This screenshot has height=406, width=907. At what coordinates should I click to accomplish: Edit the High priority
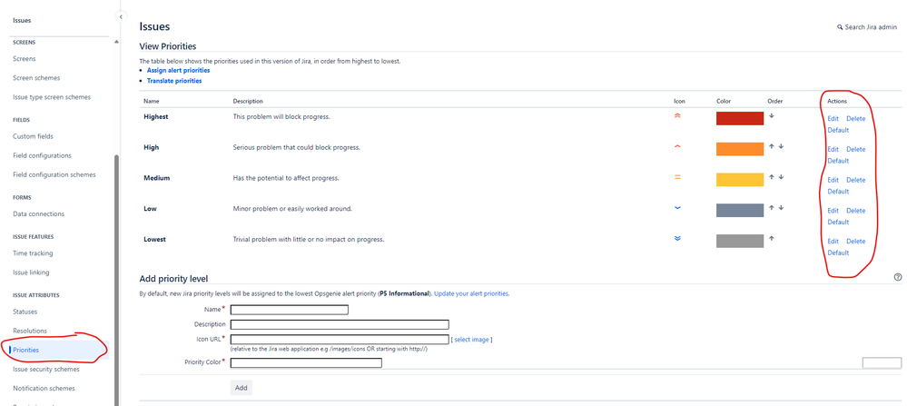coord(833,149)
